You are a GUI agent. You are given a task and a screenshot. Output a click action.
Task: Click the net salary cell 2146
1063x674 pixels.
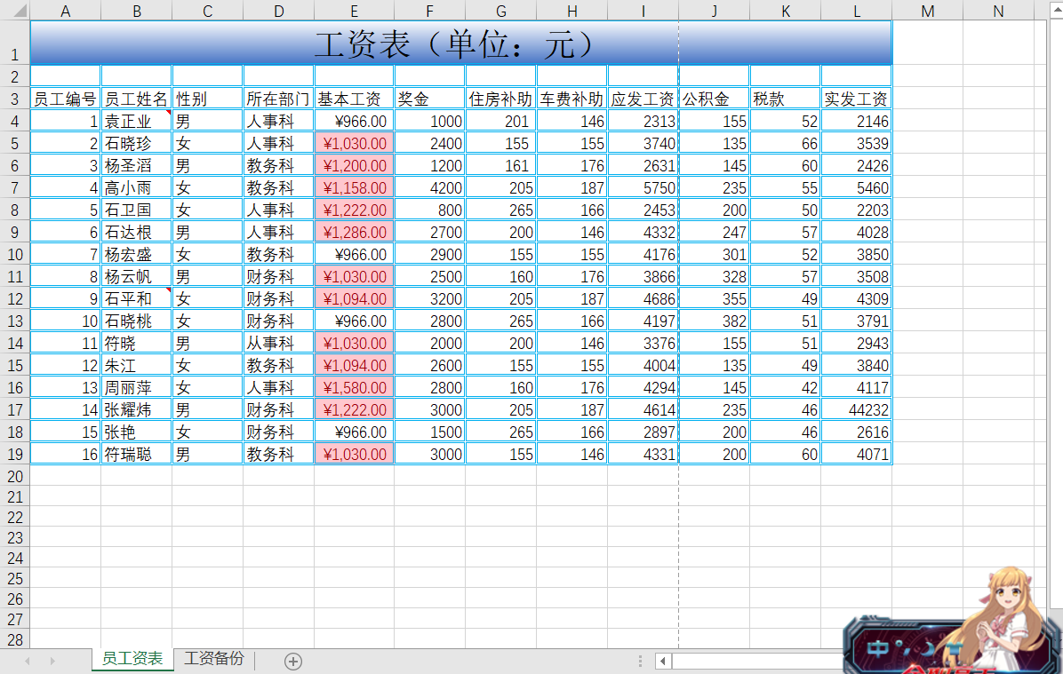(x=856, y=122)
